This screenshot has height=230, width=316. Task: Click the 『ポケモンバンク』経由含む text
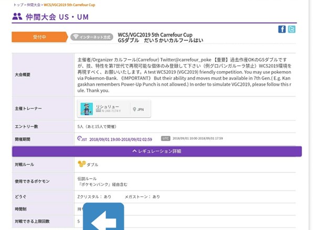pos(102,184)
